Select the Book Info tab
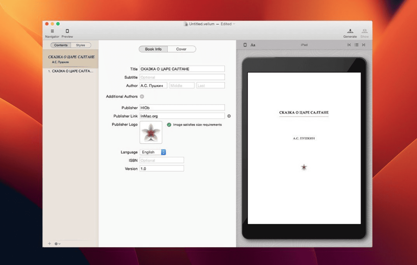Viewport: 417px width, 265px height. pos(153,49)
